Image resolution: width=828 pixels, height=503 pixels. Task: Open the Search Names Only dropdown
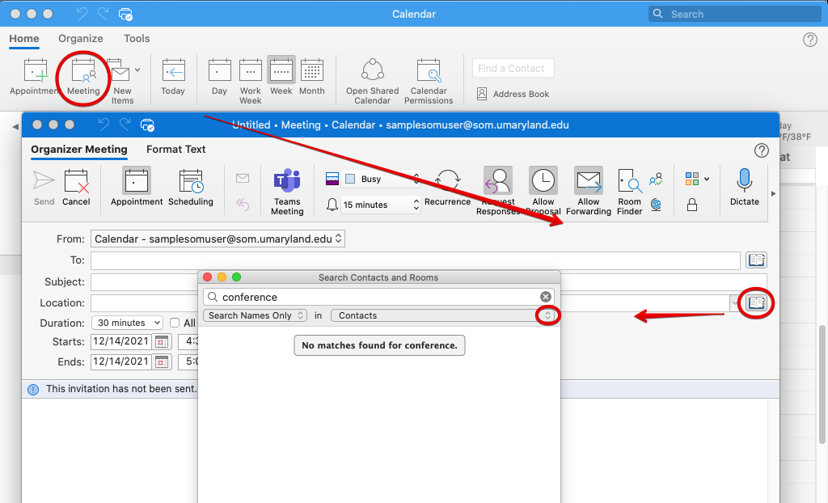click(255, 315)
